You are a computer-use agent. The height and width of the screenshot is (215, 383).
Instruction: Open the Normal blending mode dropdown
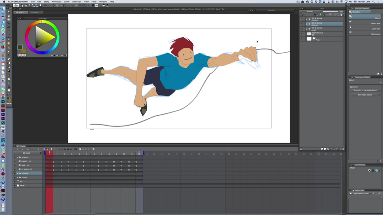pos(311,11)
